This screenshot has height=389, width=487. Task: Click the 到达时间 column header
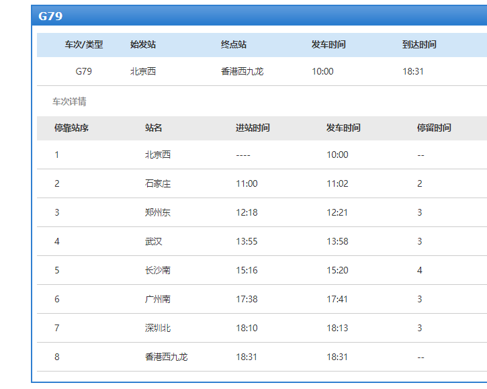419,44
